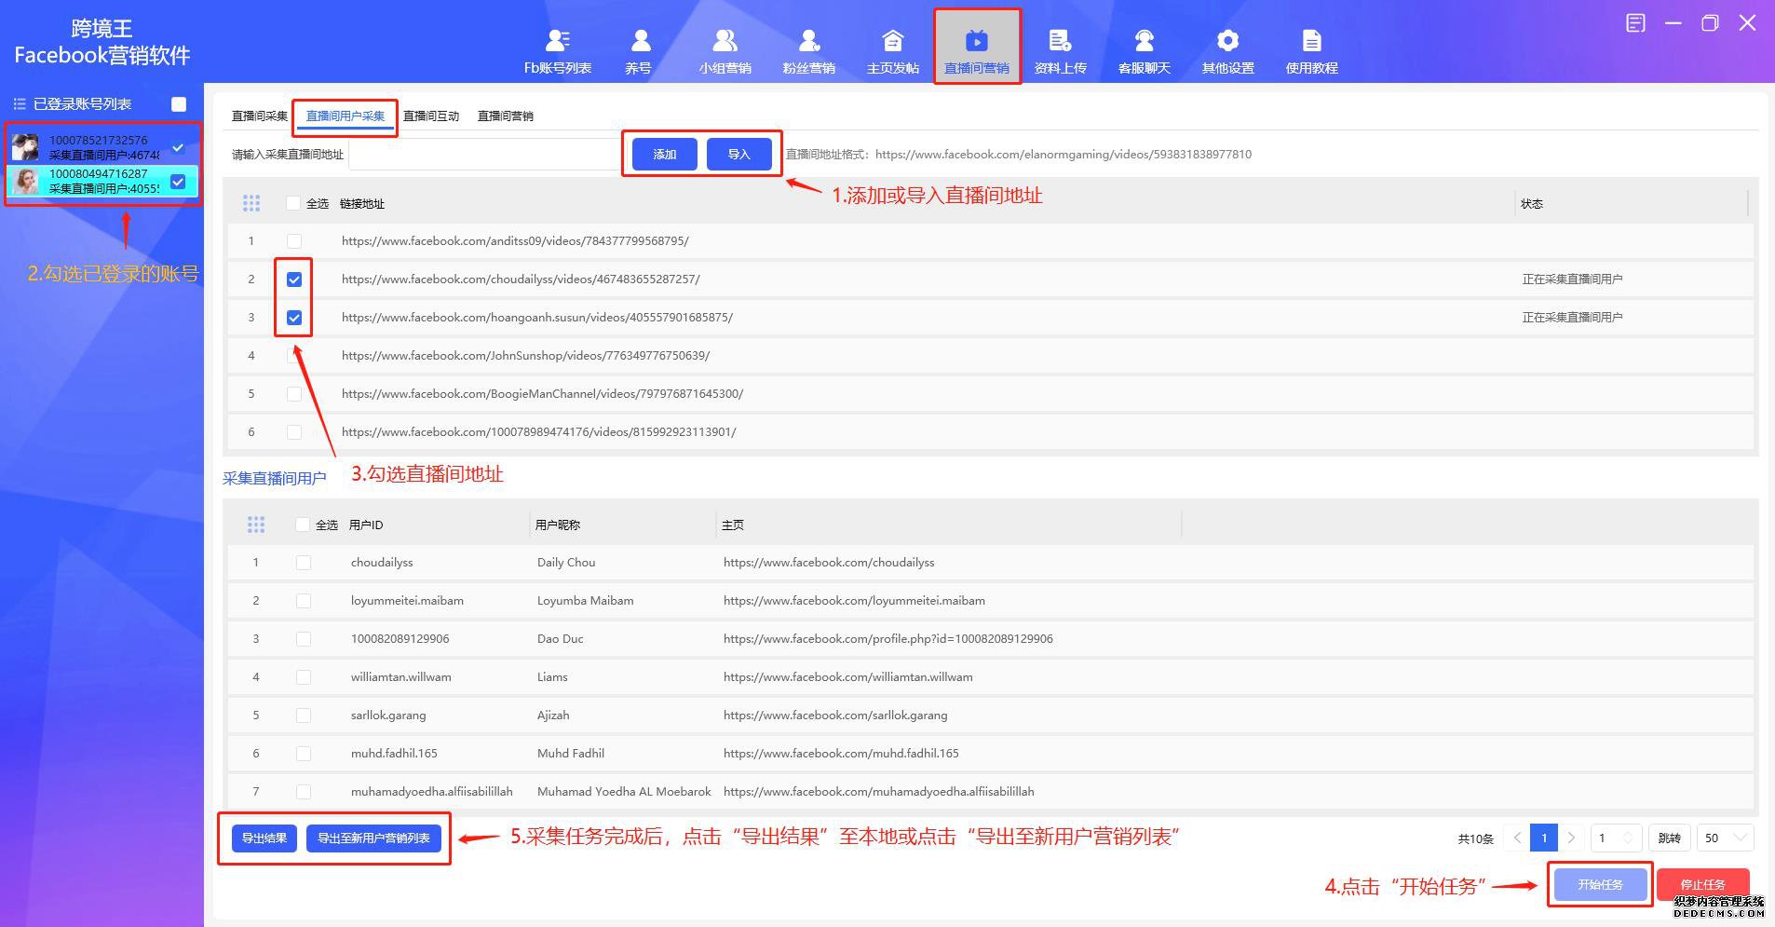Increase the jump page number stepper
Image resolution: width=1775 pixels, height=927 pixels.
(1630, 832)
